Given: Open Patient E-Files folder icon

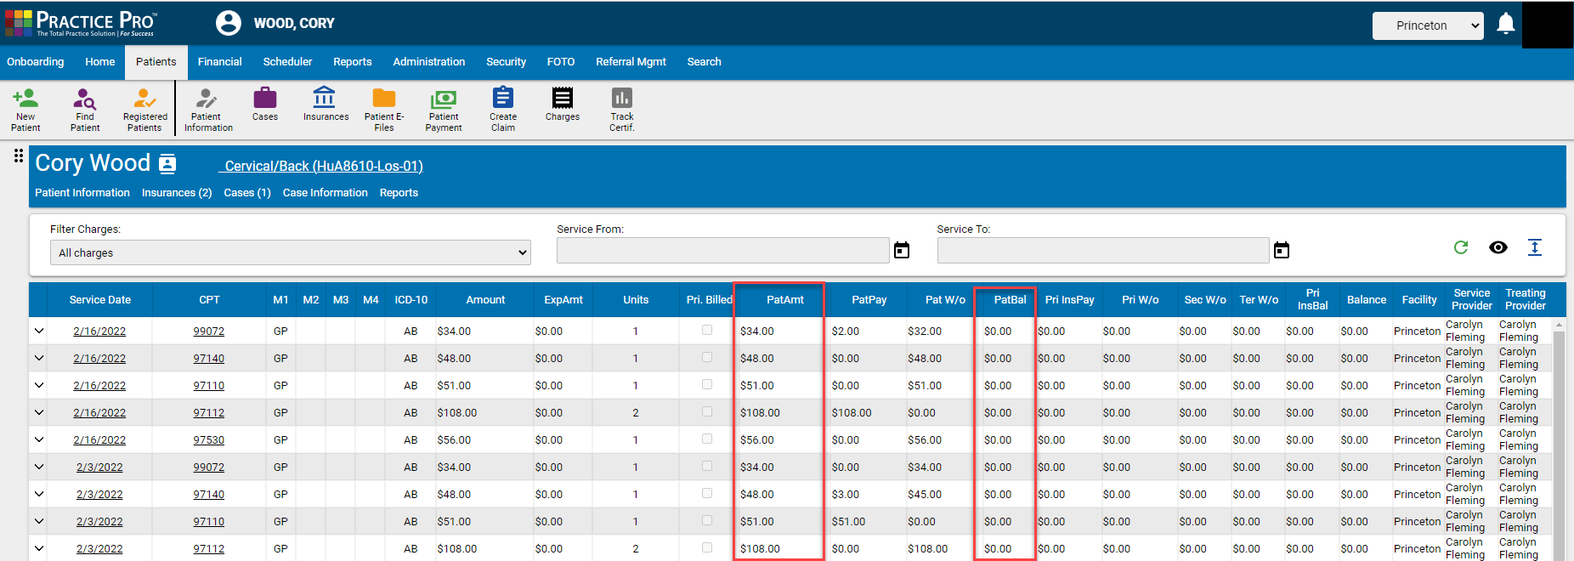Looking at the screenshot, I should (x=384, y=109).
